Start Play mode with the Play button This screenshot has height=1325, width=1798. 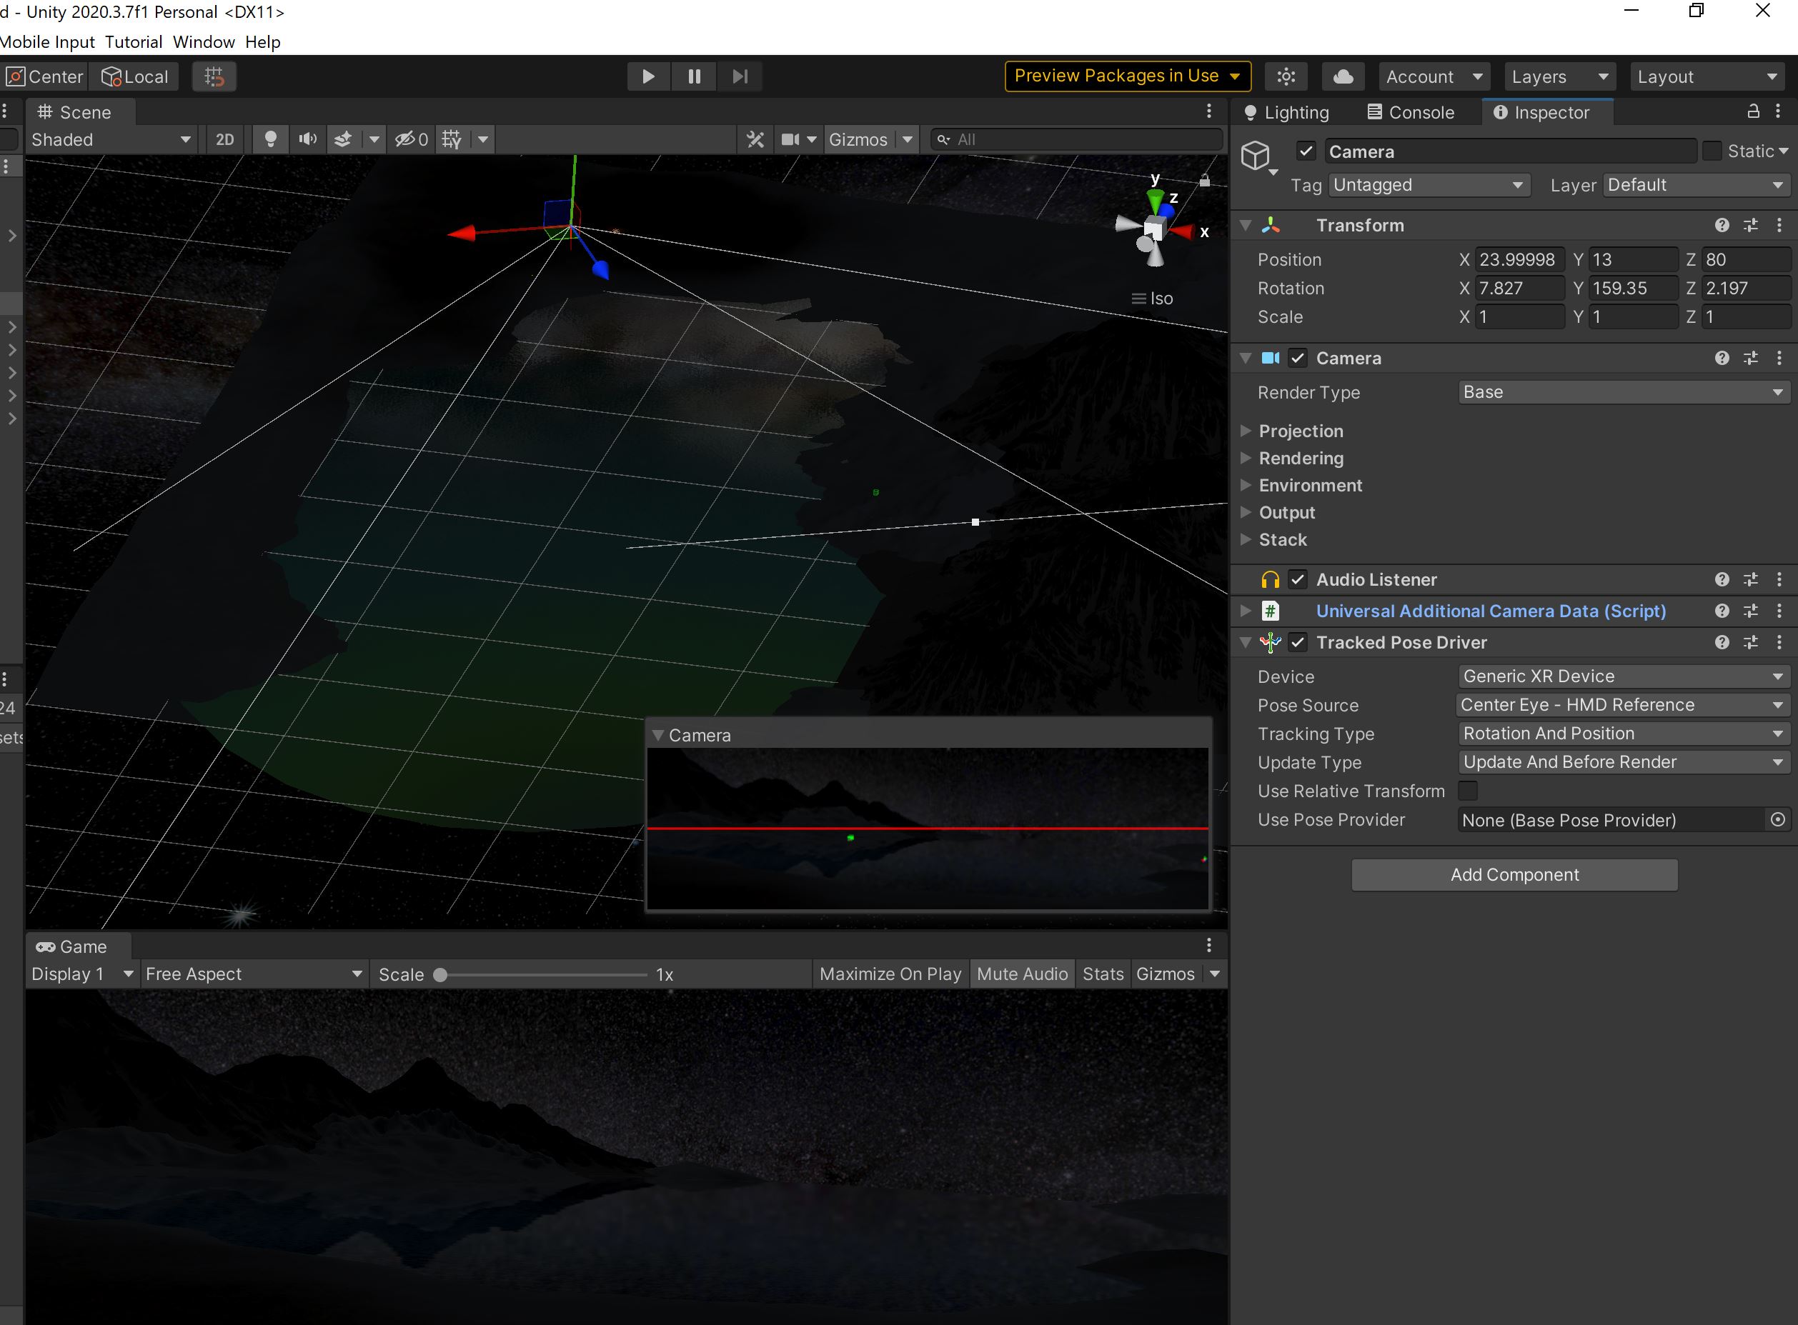click(x=648, y=76)
